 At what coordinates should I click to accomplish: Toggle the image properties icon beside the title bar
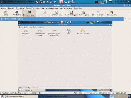[125, 19]
